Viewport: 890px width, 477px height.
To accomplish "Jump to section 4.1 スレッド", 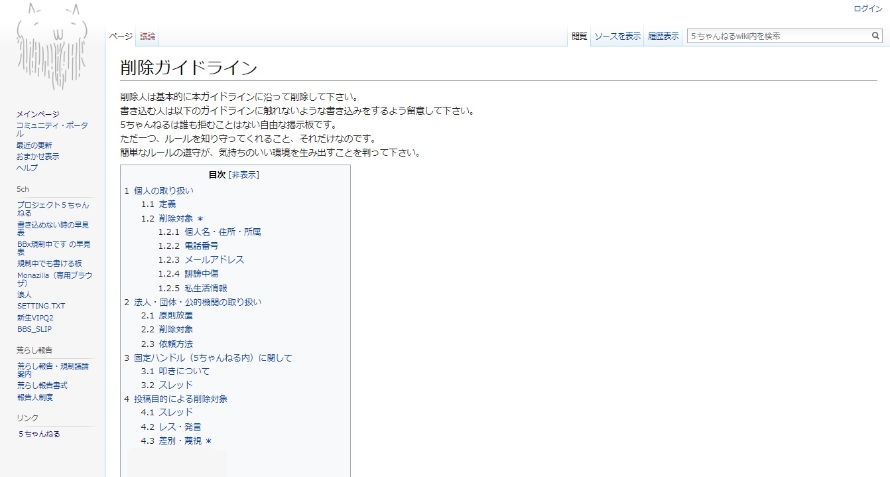I will [167, 413].
